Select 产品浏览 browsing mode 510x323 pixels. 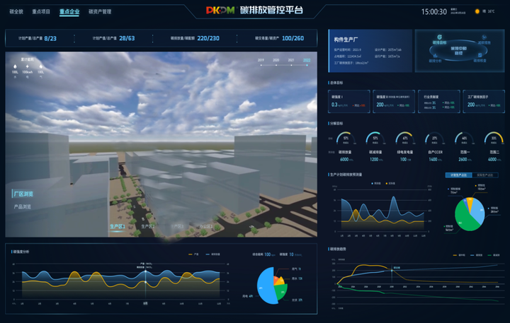tap(23, 207)
